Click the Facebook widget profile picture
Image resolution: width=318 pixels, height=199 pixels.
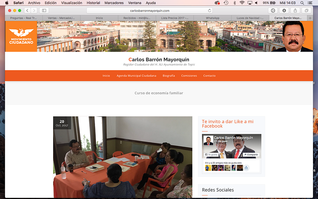(x=208, y=140)
